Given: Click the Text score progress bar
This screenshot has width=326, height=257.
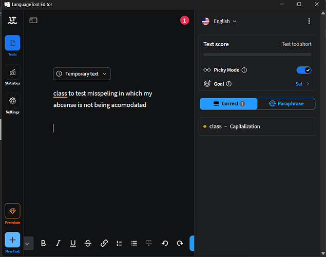Looking at the screenshot, I should 257,54.
